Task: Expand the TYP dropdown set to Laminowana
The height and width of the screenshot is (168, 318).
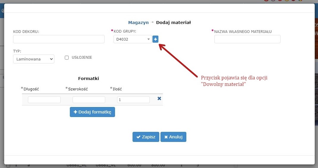Action: [x=34, y=59]
